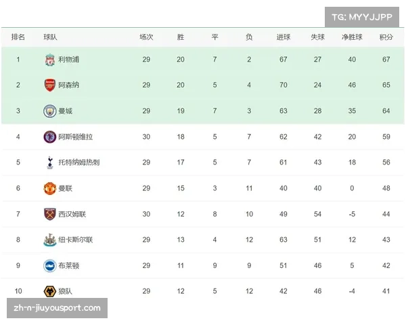406x325 pixels.
Task: Click the zh-n-jiuyousport.com watermark
Action: pos(57,308)
